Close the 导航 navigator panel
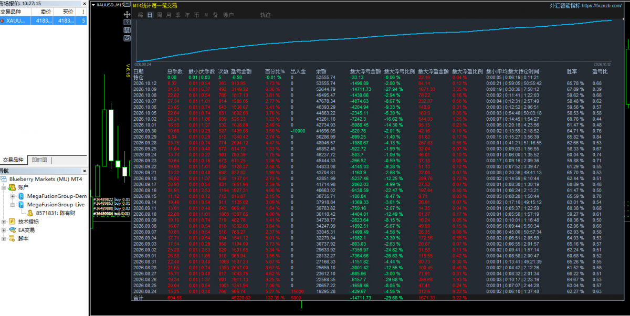The image size is (630, 316). (85, 171)
